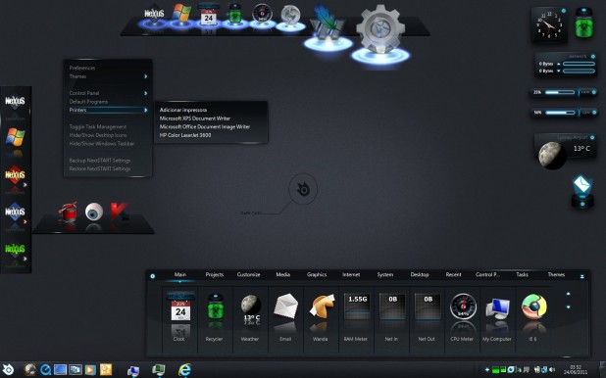
Task: Select Microsoft XPS Document Writer
Action: [x=195, y=118]
